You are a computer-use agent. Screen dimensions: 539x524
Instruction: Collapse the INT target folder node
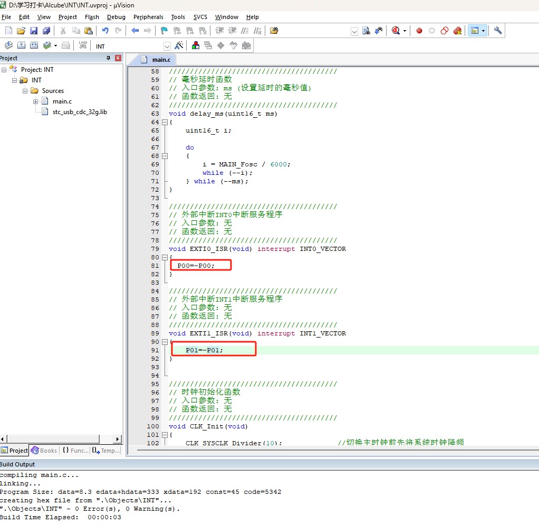point(14,81)
